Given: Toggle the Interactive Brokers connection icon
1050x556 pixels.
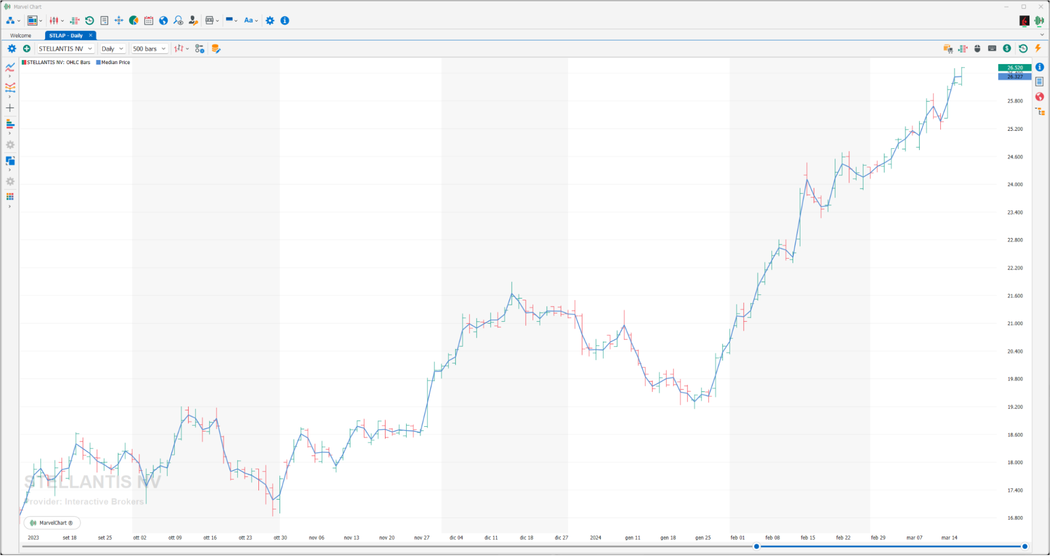Looking at the screenshot, I should coord(1024,20).
